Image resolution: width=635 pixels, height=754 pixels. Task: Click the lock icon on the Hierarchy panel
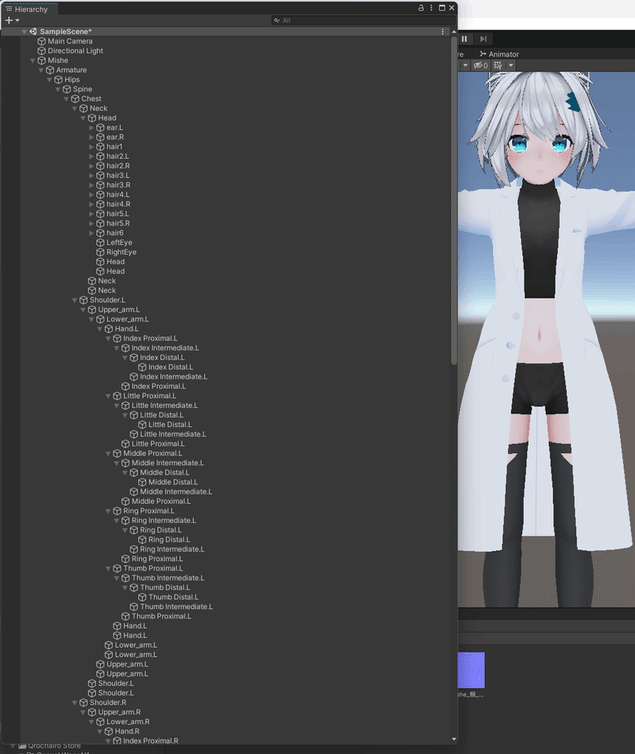[420, 7]
